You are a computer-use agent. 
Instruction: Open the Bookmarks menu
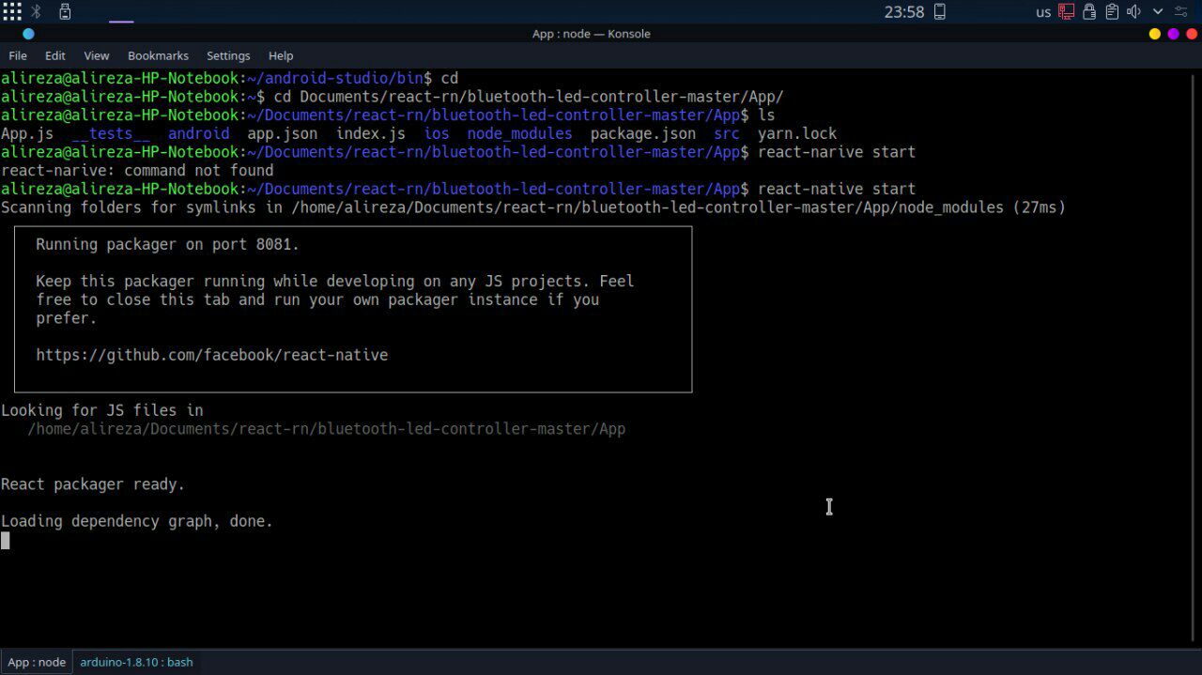coord(158,55)
